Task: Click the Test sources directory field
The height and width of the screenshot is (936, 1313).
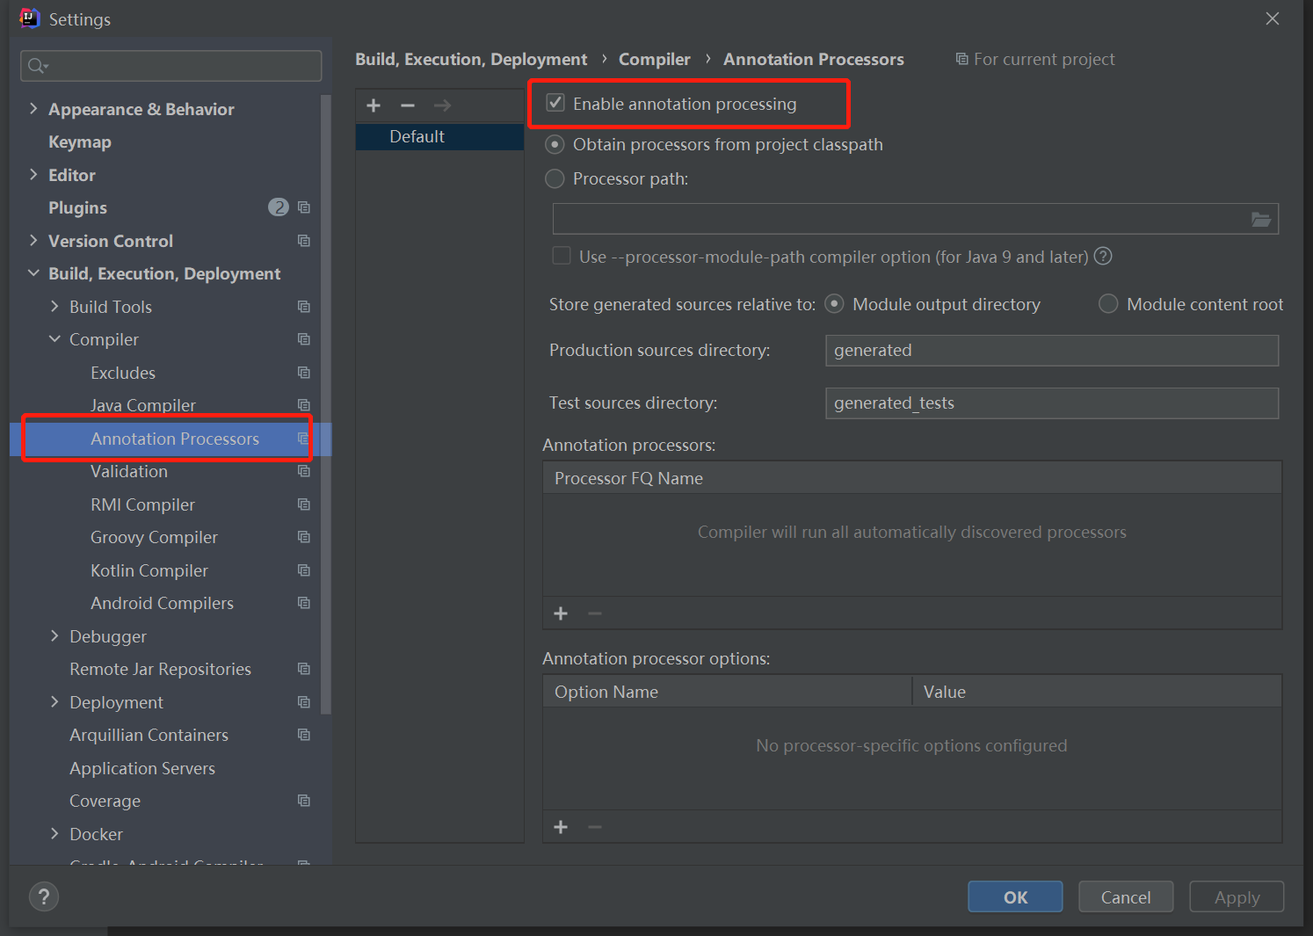Action: [1052, 403]
